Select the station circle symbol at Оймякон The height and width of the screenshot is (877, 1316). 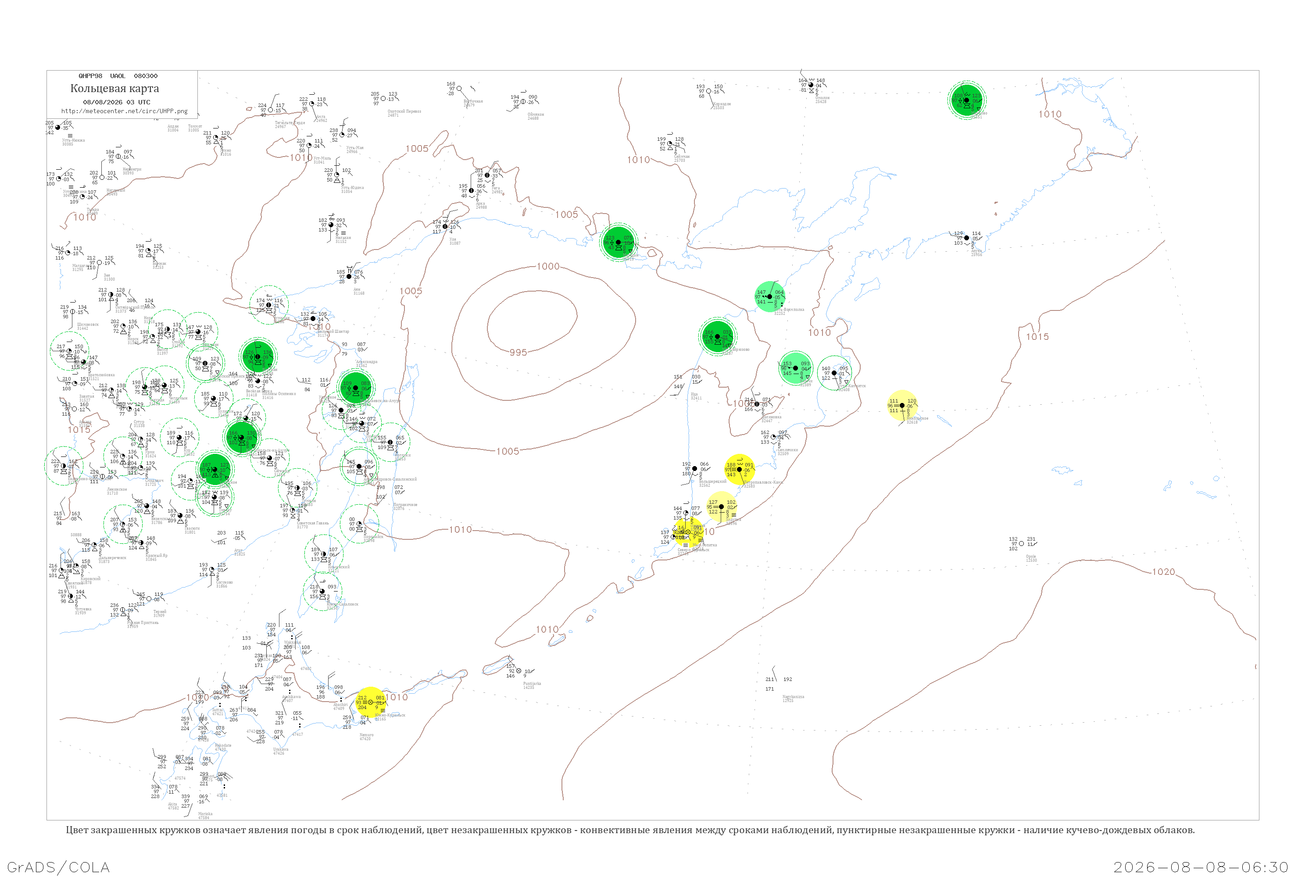tap(523, 102)
